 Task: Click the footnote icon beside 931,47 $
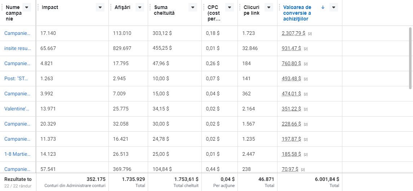click(x=306, y=49)
